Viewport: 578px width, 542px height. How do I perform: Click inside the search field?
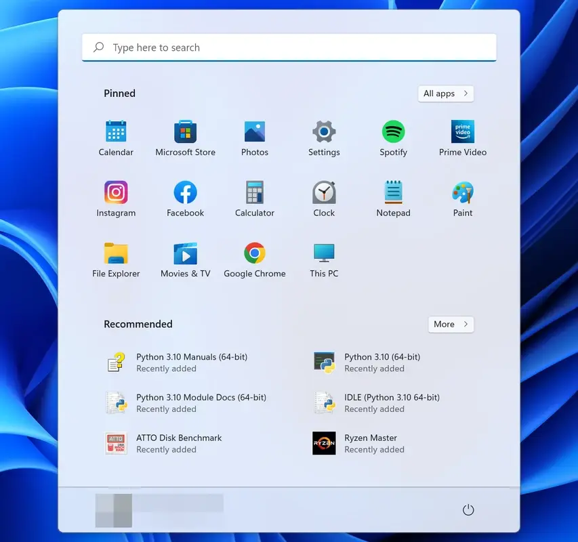pyautogui.click(x=289, y=47)
